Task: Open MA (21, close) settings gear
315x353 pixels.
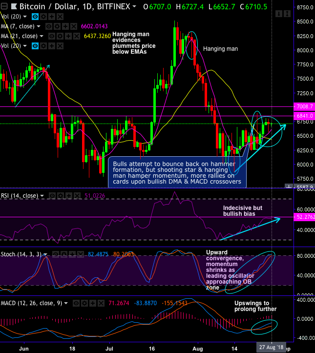Action: (60, 36)
